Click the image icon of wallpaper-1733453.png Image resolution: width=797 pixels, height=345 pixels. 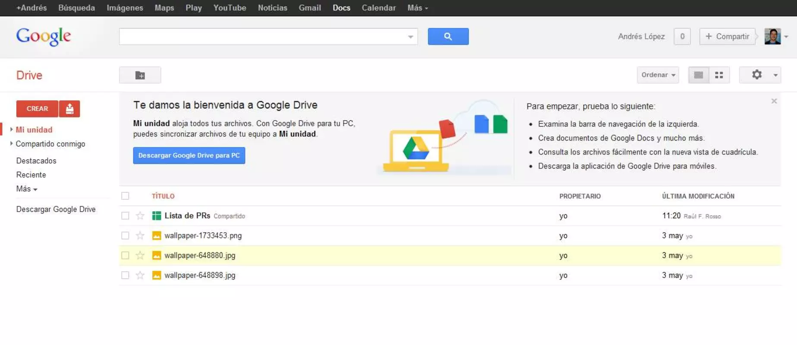click(x=157, y=235)
